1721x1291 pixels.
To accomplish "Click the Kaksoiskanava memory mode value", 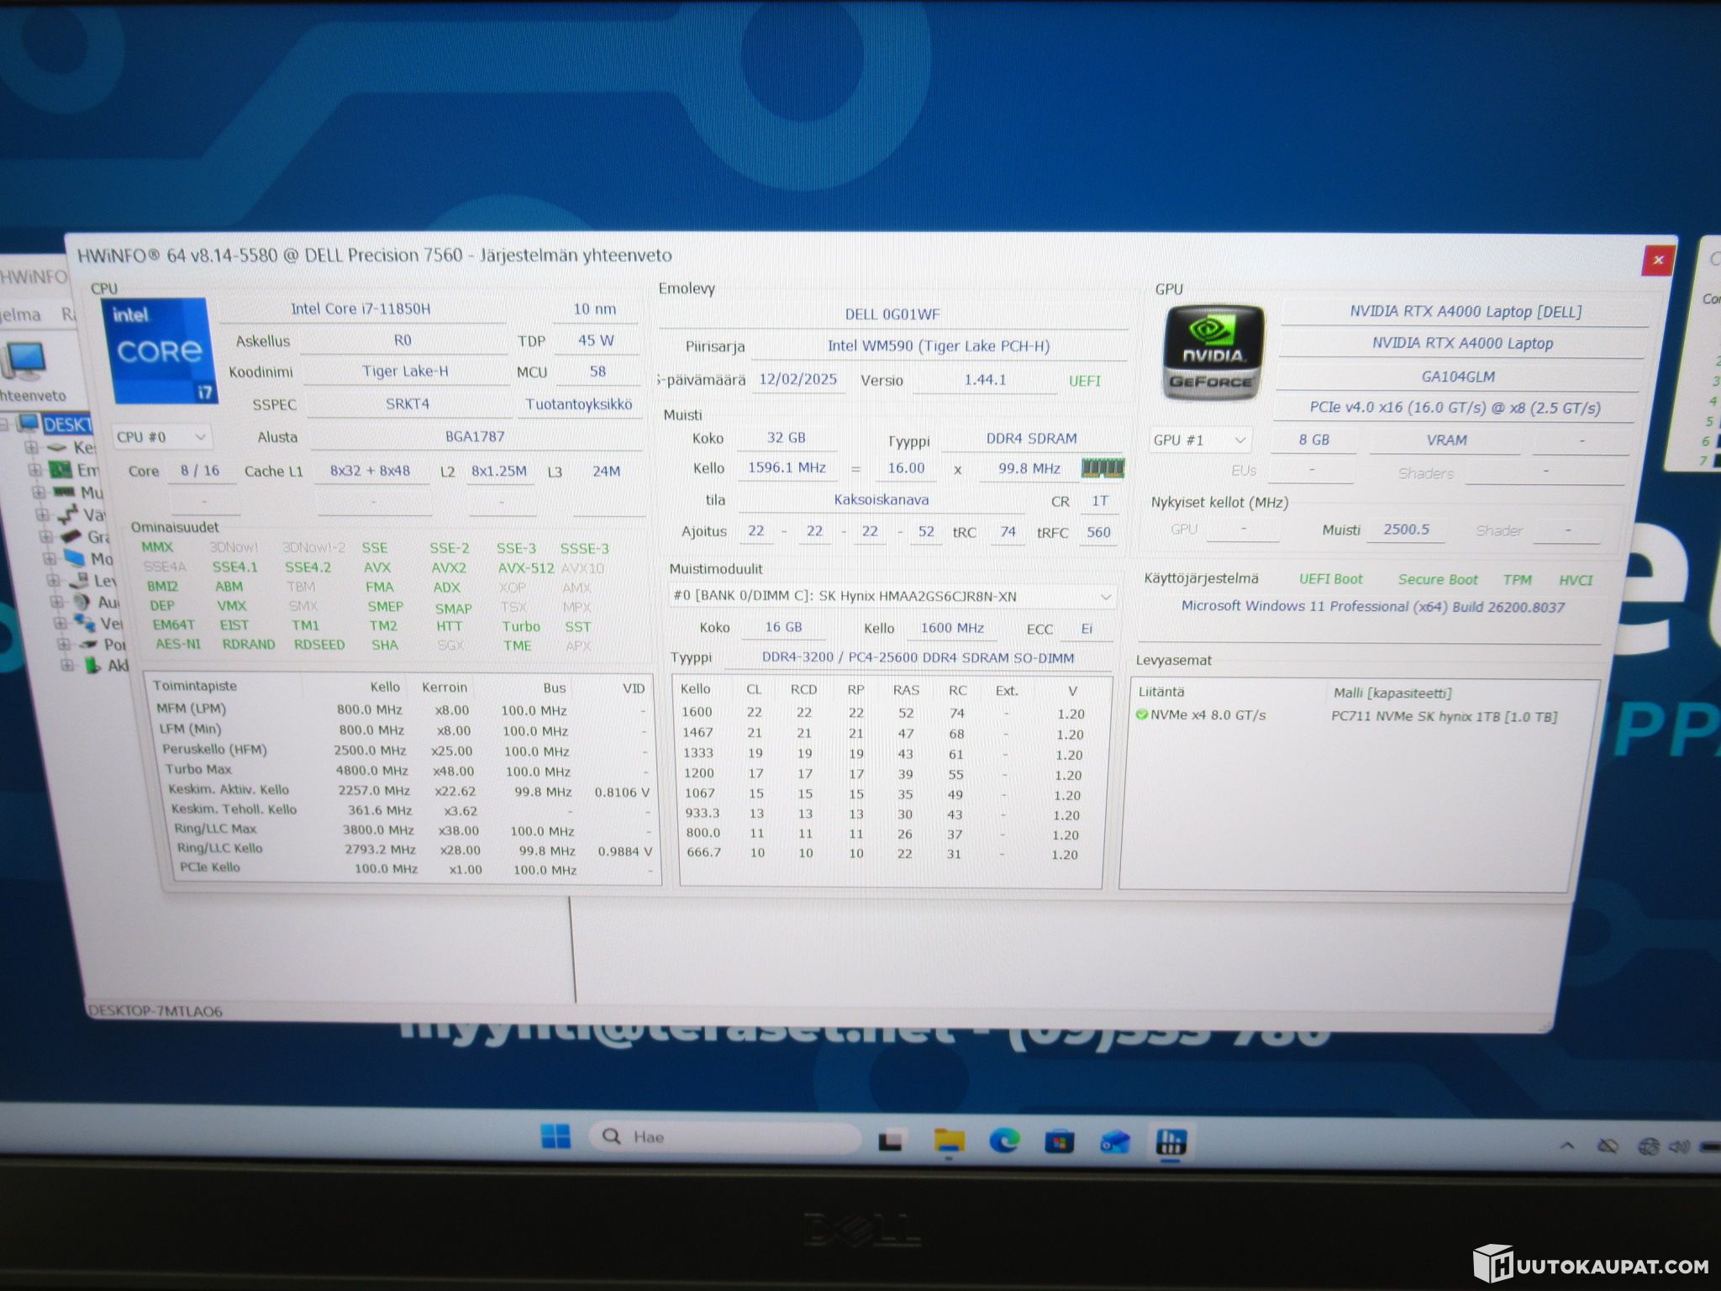I will tap(882, 500).
